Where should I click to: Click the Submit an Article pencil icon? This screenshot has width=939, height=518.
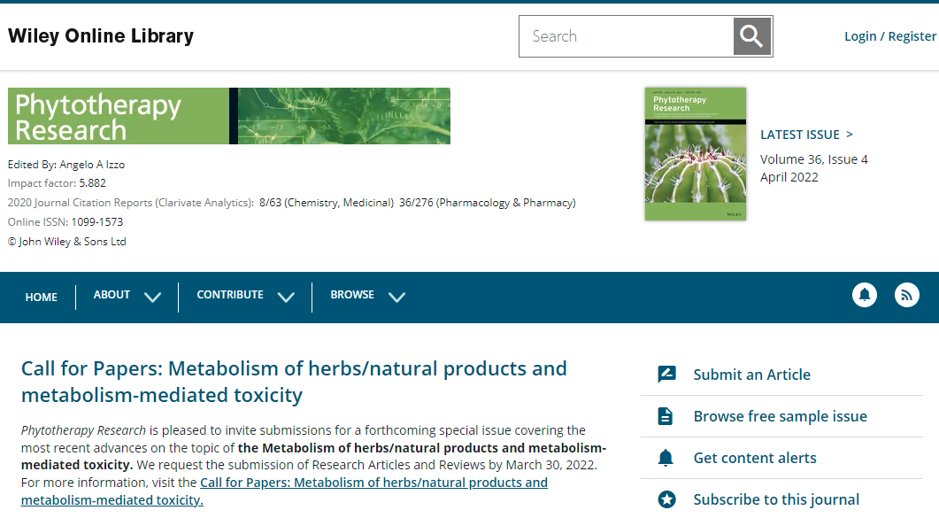(666, 375)
